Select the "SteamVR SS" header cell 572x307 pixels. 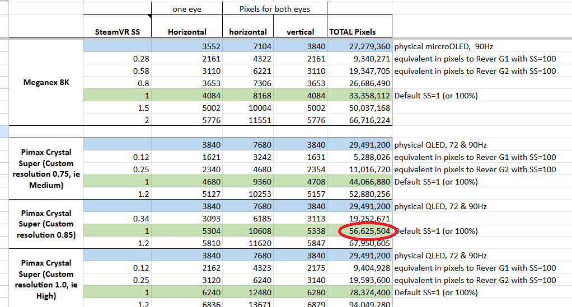point(118,26)
